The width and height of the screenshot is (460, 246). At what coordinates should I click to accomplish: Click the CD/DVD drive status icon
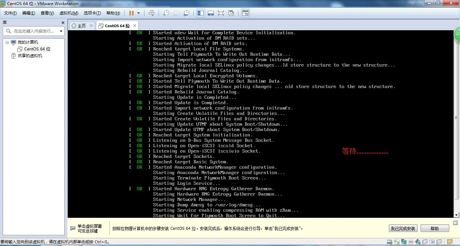(397, 242)
